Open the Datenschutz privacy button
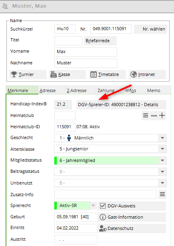 click(x=132, y=228)
